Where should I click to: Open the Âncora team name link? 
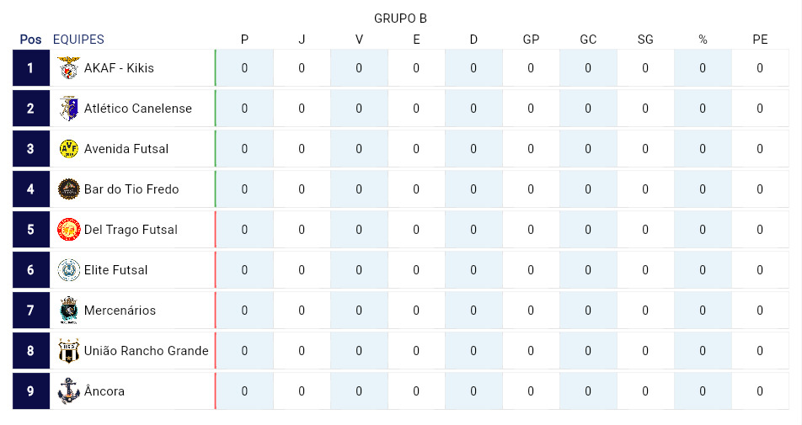104,390
